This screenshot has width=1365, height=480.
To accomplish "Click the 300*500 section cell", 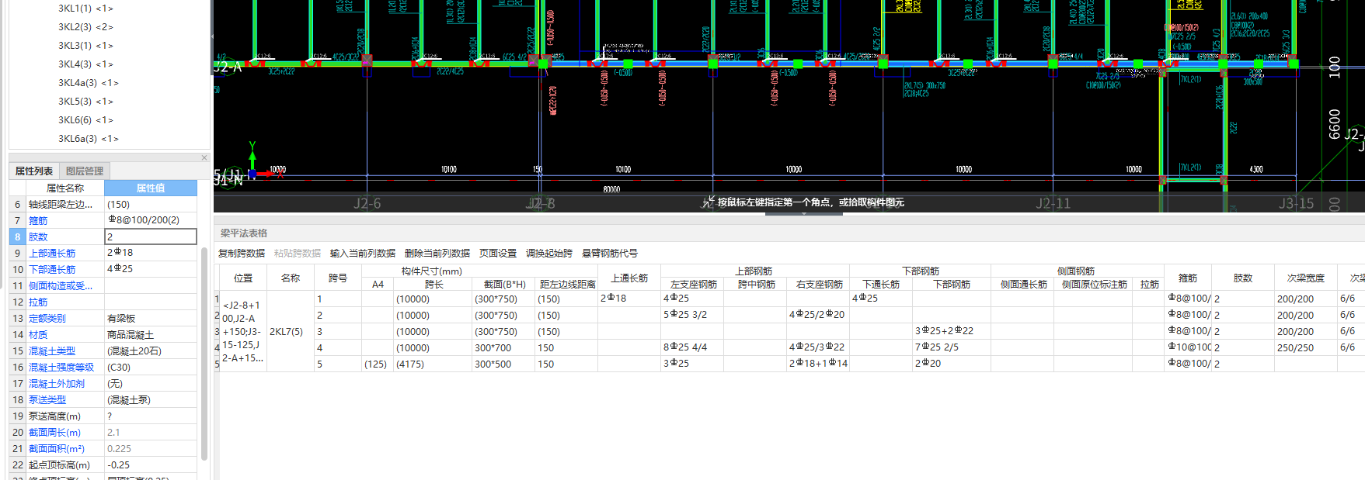I will pyautogui.click(x=503, y=364).
